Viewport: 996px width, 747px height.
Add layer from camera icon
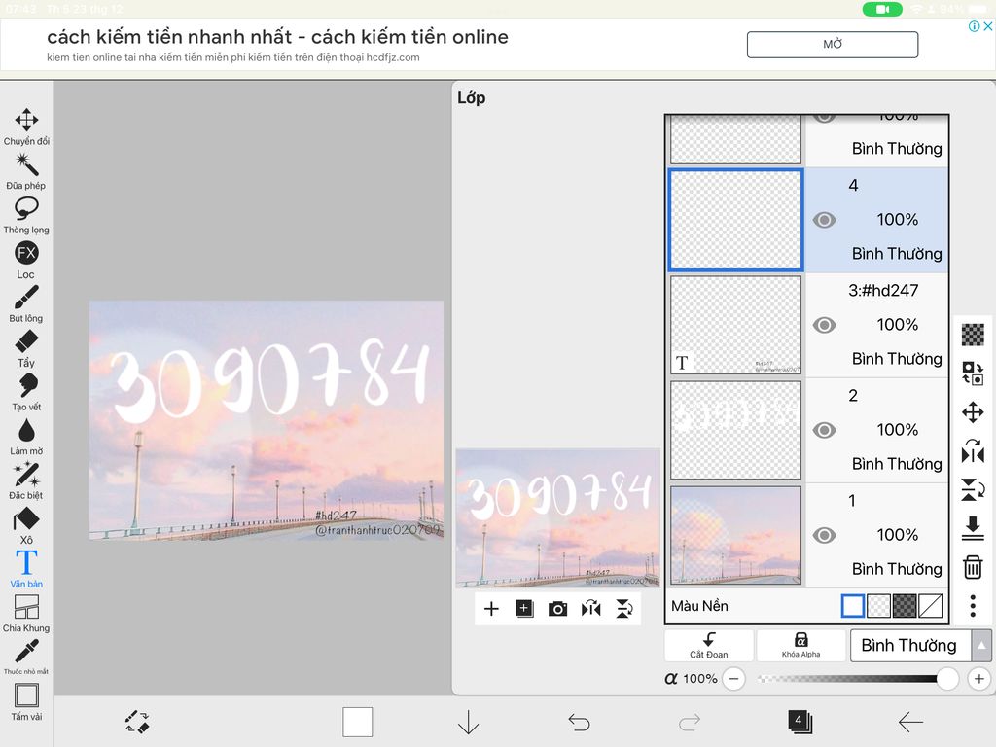pos(557,609)
